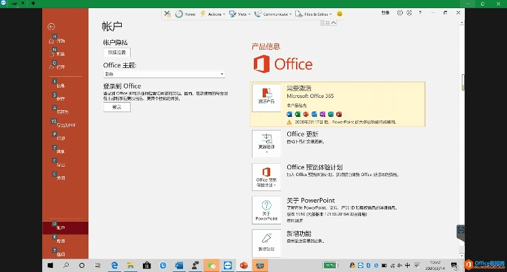Screen dimensions: 507x272
Task: Expand the Office Update options (更新选项) dropdown
Action: pos(266,143)
